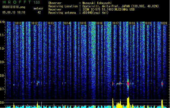Click the HROFFT 1.0.0 title text
The image size is (170, 108).
(21, 2)
